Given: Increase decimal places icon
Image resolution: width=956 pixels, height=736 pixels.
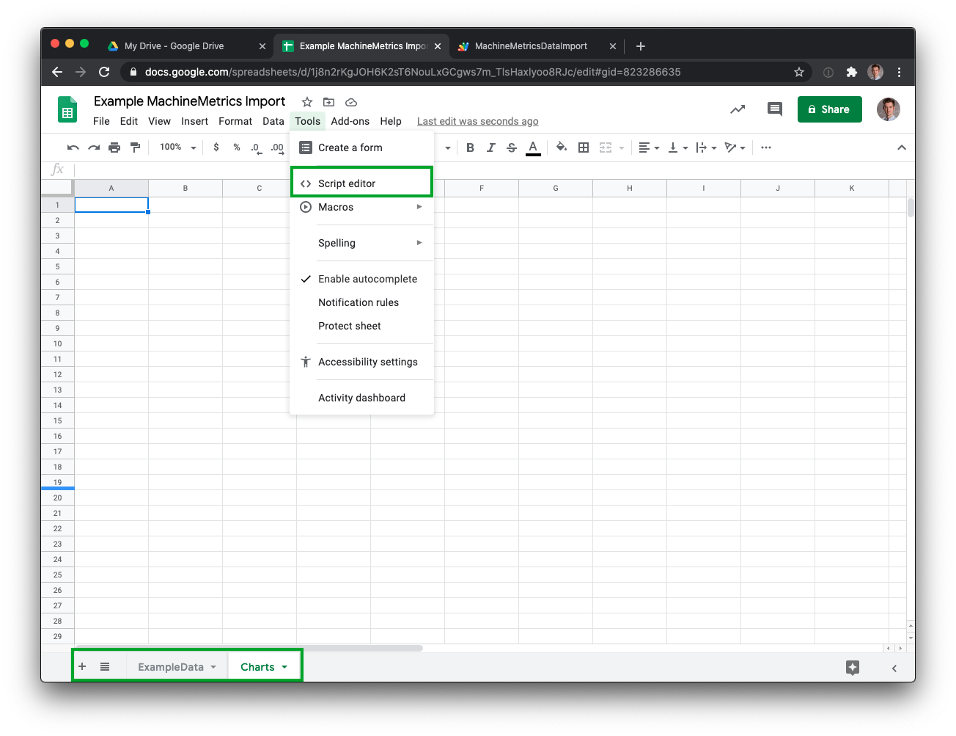Looking at the screenshot, I should pyautogui.click(x=277, y=147).
